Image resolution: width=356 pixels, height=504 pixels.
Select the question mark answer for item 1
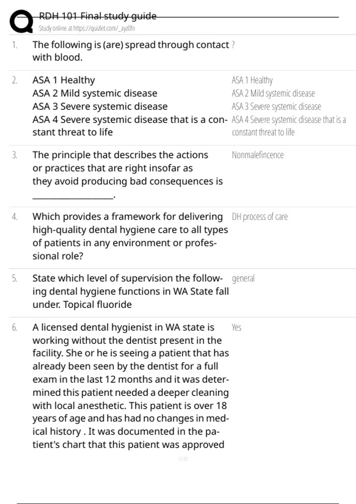click(233, 45)
